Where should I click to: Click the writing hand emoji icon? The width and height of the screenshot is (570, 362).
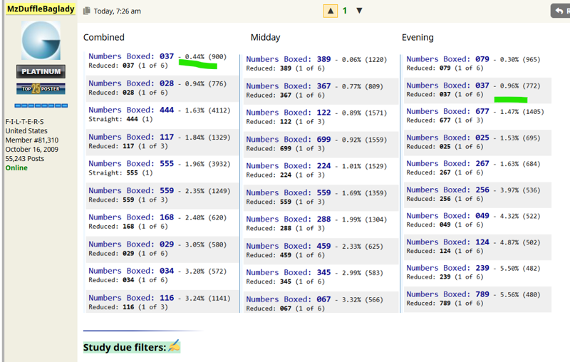point(174,346)
